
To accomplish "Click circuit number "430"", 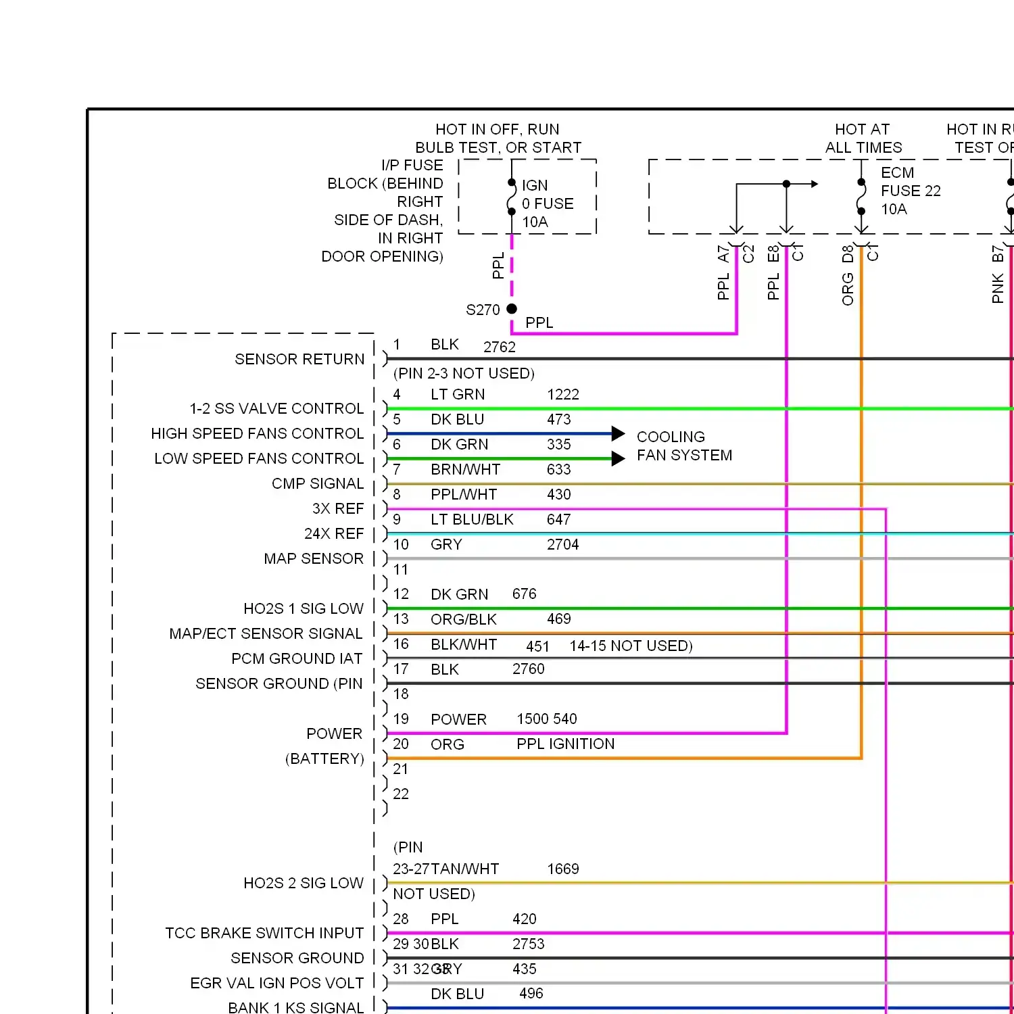I will coord(559,494).
